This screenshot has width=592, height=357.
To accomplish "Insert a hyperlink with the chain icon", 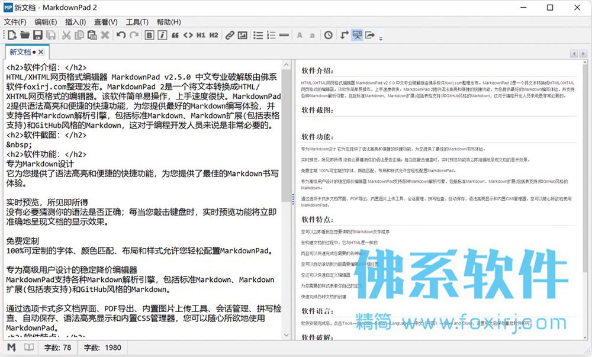I will pos(230,35).
